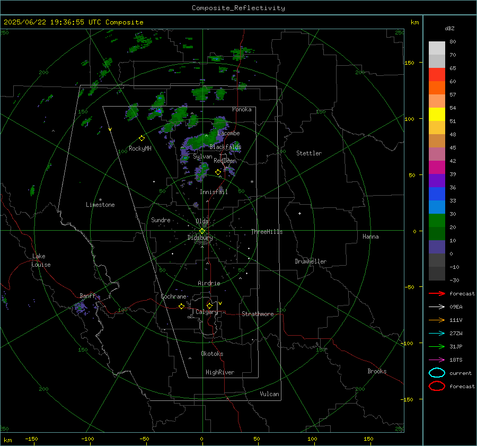The image size is (477, 446).
Task: Click the km unit label at top right
Action: point(415,22)
